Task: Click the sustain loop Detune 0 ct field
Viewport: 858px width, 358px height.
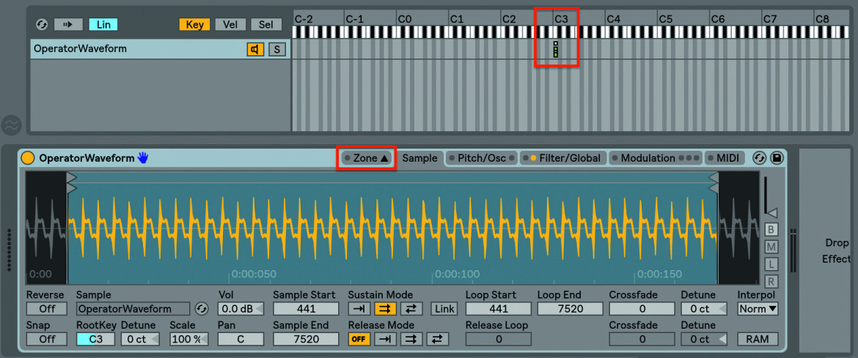Action: [x=705, y=309]
